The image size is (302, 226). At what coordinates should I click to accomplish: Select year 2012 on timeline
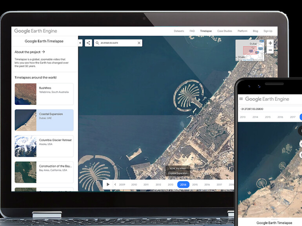tap(158, 185)
